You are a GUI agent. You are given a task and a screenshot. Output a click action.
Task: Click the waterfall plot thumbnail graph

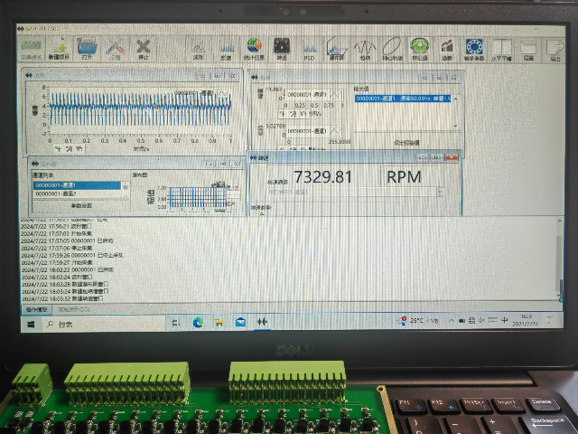click(x=198, y=197)
